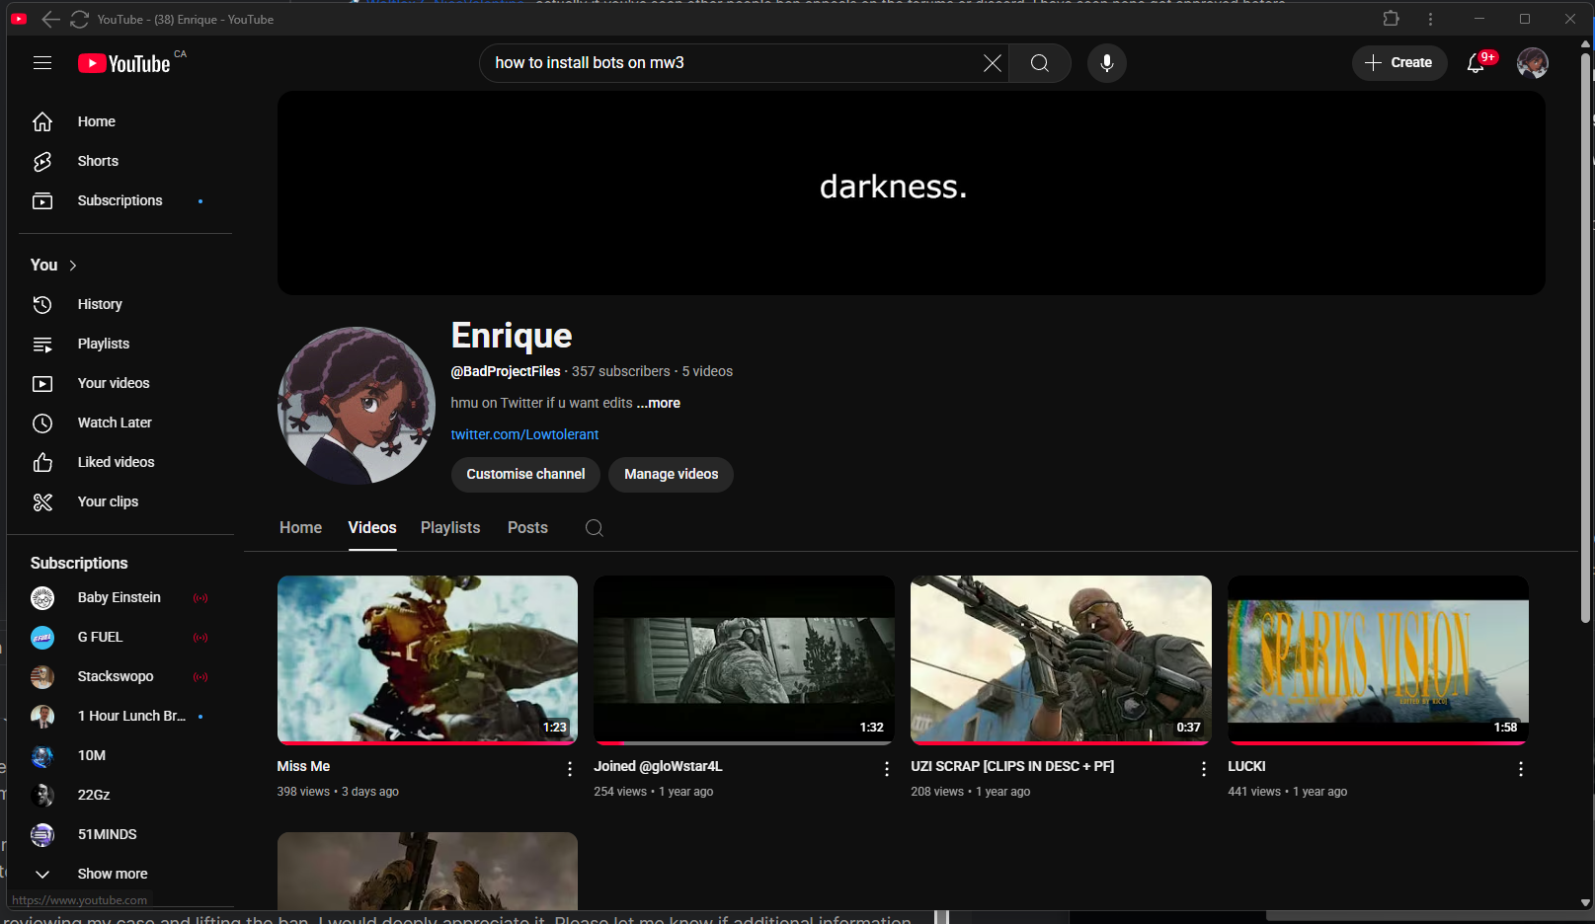Open options menu for UZI SCRAP

click(x=1204, y=769)
